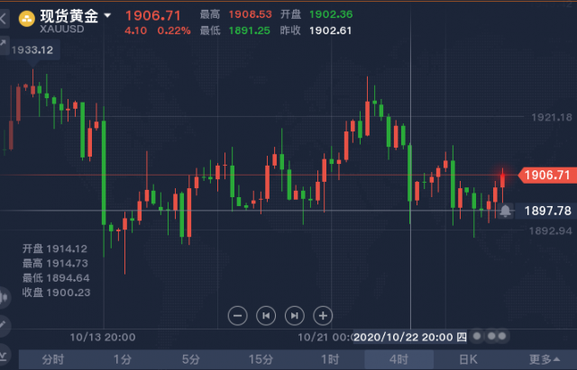The height and width of the screenshot is (370, 577).
Task: Select the 15分 timeframe tab
Action: point(261,359)
